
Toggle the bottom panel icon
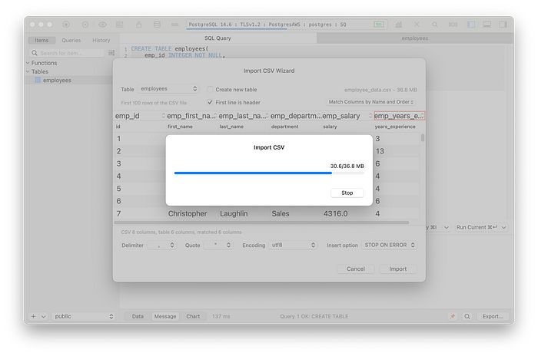[487, 25]
